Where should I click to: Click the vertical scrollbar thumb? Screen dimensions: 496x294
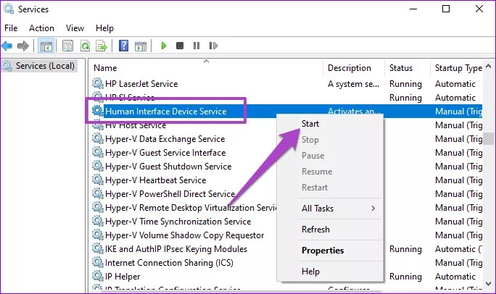(x=489, y=138)
